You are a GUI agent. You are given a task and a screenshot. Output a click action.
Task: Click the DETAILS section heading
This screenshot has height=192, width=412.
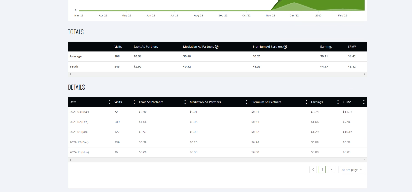point(76,87)
